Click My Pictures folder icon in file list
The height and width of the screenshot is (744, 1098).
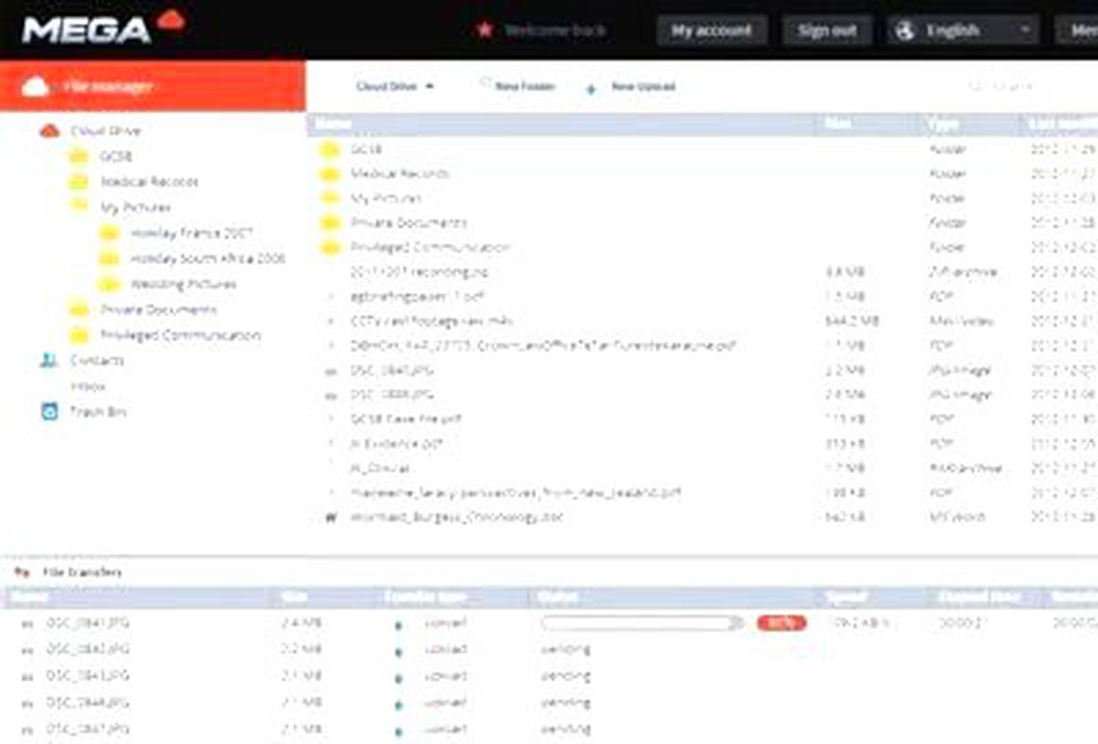point(329,199)
